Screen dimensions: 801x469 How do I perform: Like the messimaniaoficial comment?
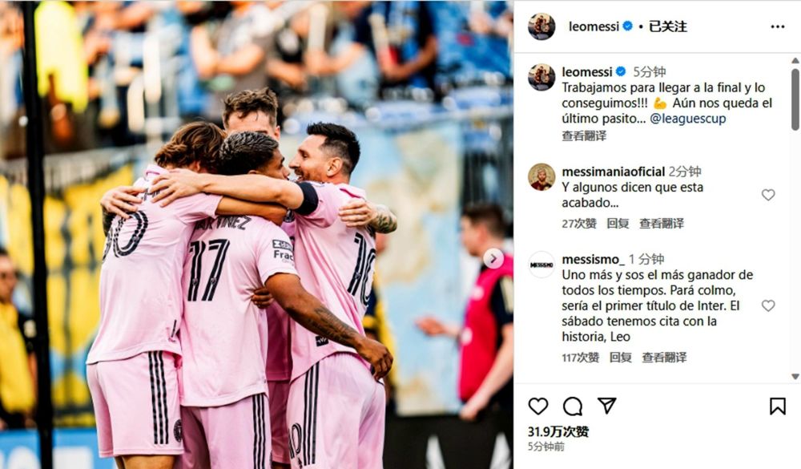(x=768, y=195)
